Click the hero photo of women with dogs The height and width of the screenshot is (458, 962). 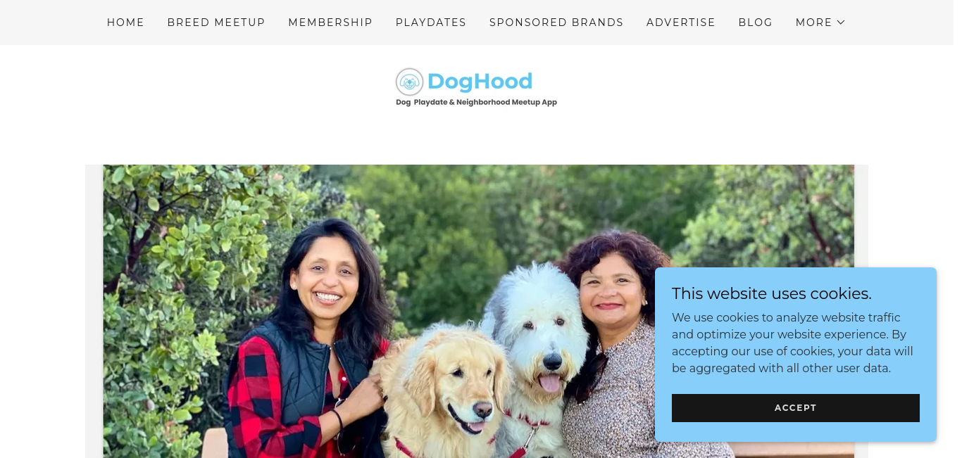[x=478, y=311]
